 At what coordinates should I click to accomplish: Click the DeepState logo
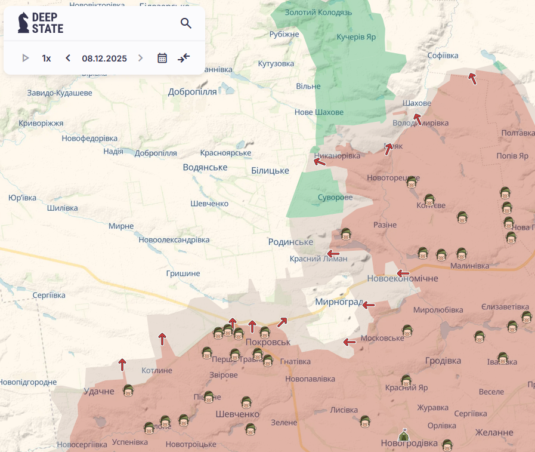click(x=41, y=23)
